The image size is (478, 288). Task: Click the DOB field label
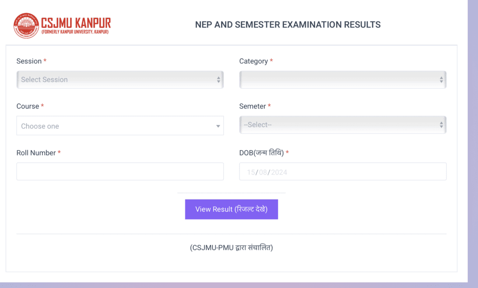[261, 153]
